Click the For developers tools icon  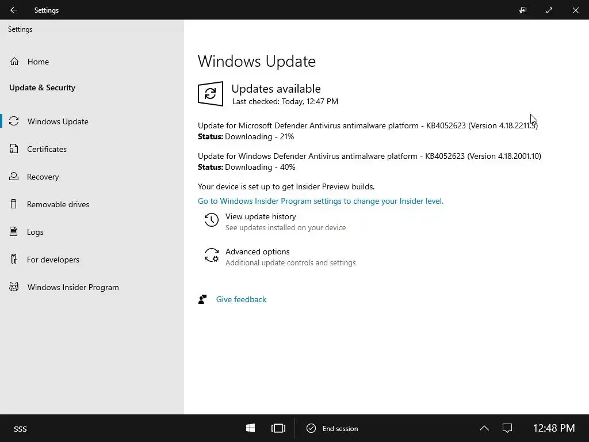click(14, 260)
